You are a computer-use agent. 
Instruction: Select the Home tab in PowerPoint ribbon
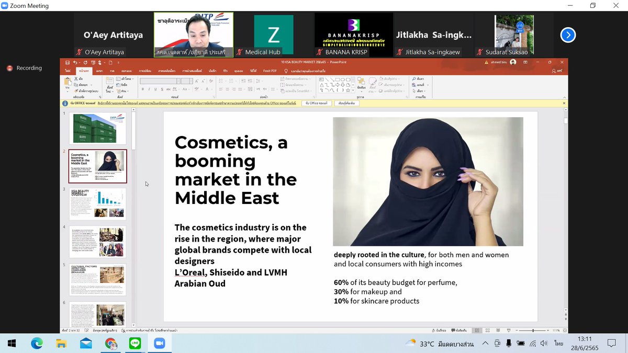click(x=84, y=70)
